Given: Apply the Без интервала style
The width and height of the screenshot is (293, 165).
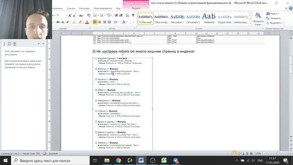Looking at the screenshot, I should coord(161,18).
